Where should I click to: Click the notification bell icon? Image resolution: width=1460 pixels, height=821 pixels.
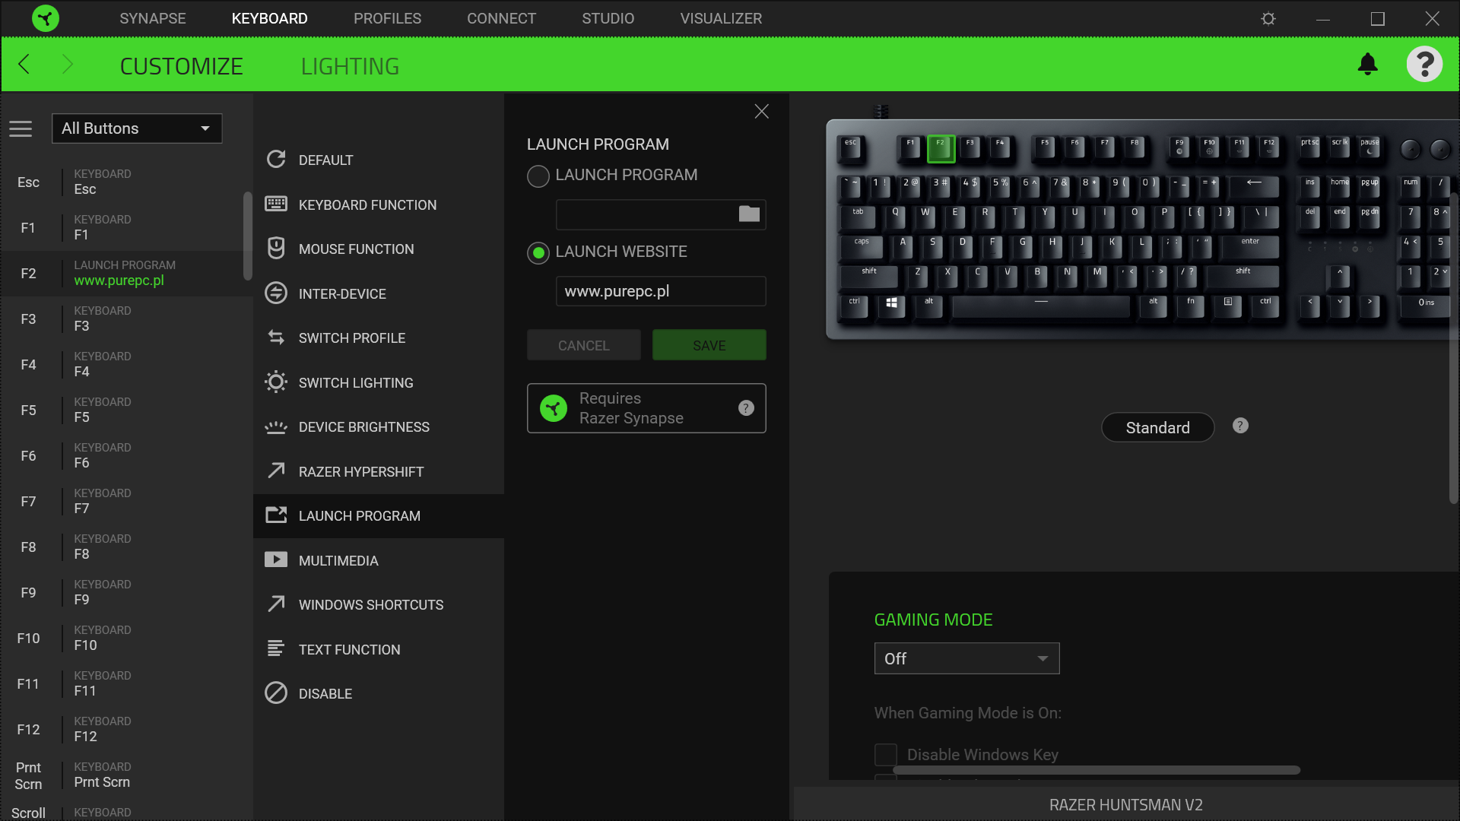pos(1367,65)
